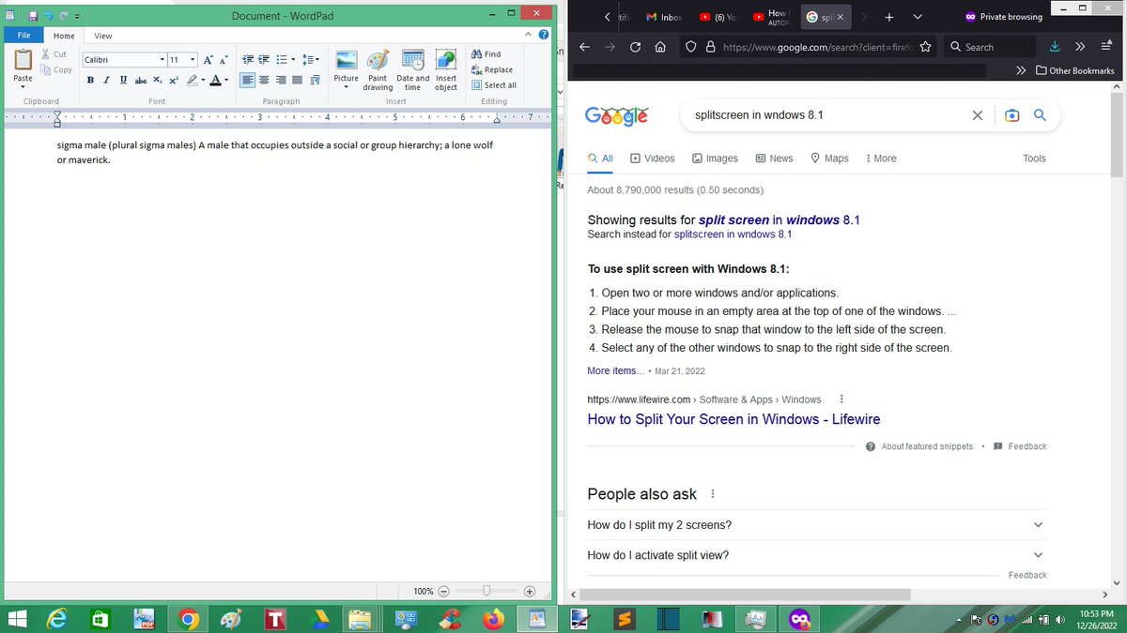
Task: Click the zoom out minus button in WordPad
Action: (x=444, y=592)
